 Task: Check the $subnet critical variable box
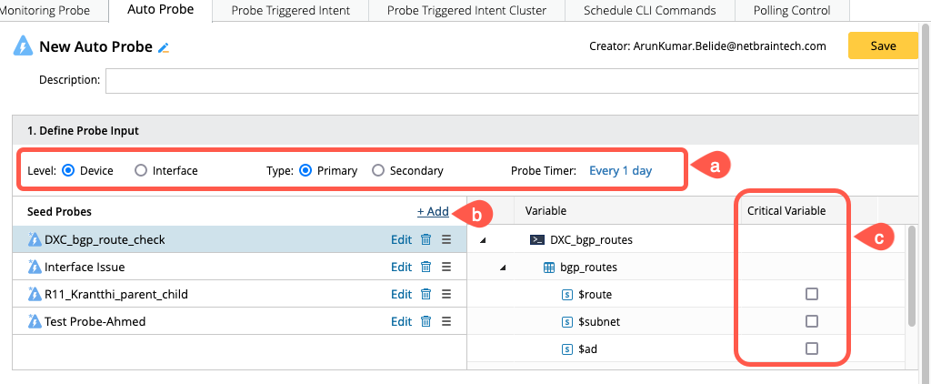[x=812, y=321]
